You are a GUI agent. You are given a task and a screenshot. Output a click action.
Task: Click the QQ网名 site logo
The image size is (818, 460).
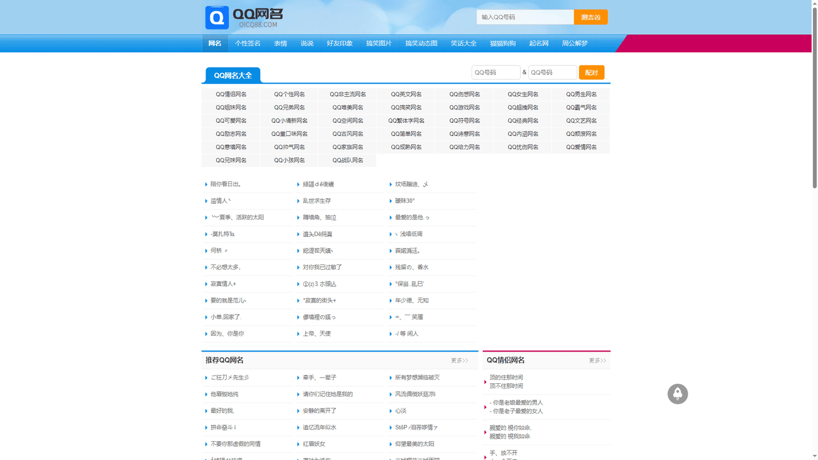244,18
